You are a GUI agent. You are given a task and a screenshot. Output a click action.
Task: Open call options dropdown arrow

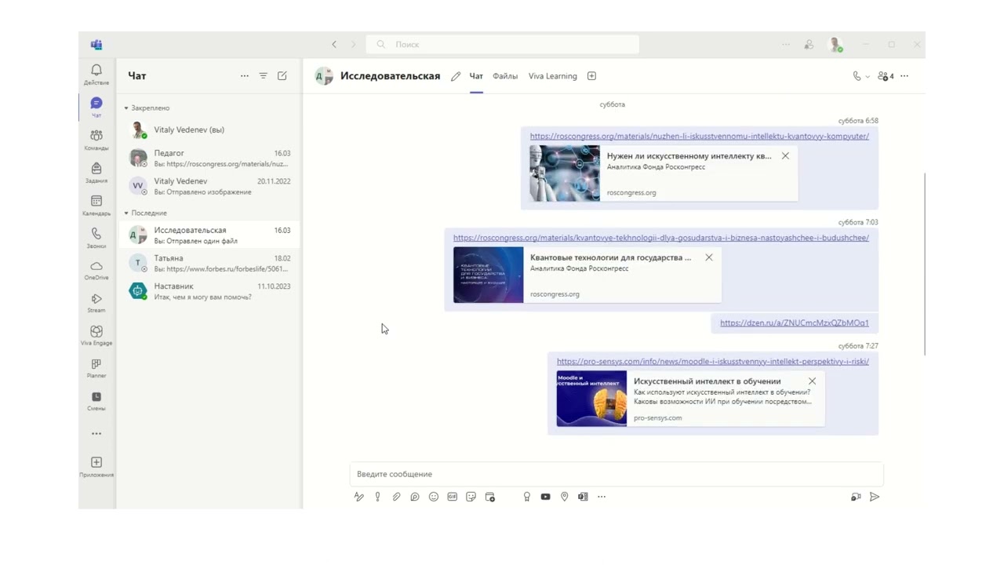click(x=868, y=77)
